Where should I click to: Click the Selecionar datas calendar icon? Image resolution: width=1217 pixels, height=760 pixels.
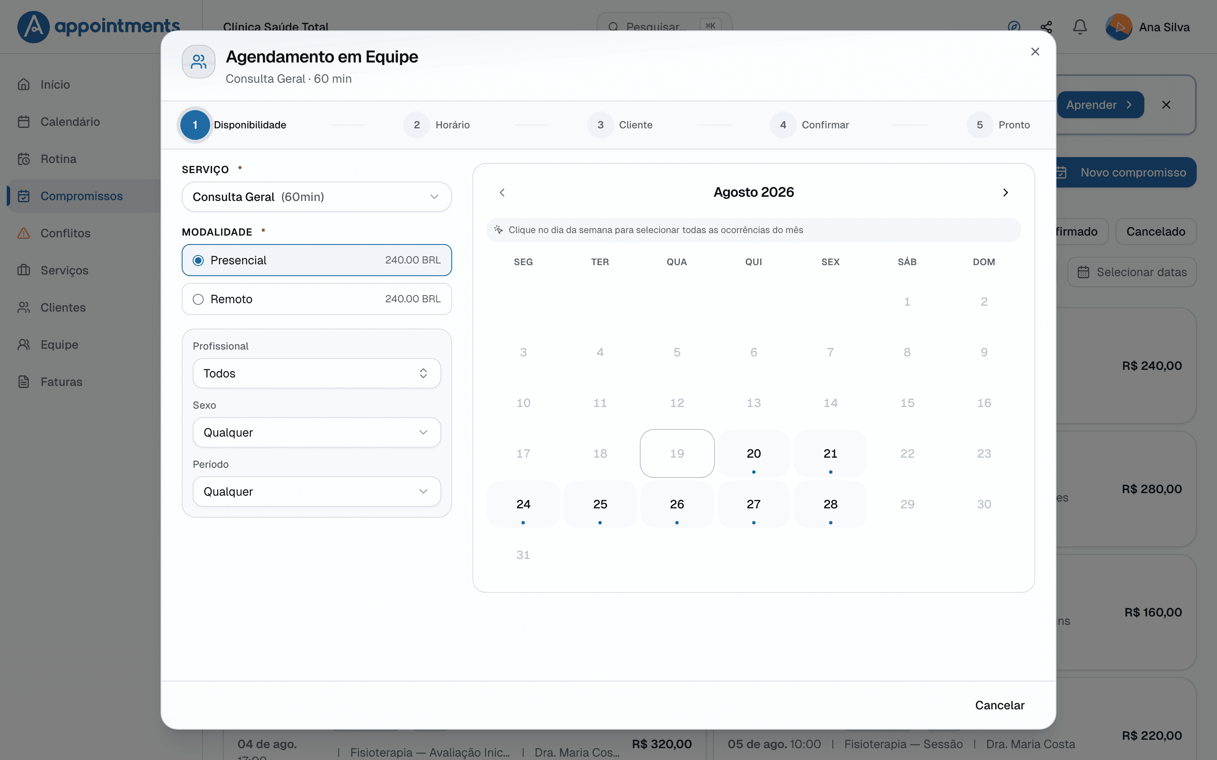click(x=1083, y=272)
